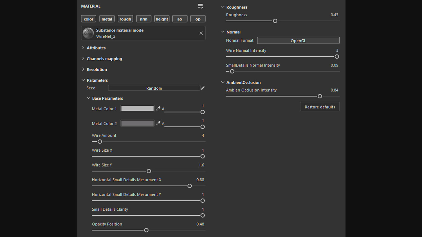Open the Material panel options menu icon
This screenshot has height=237, width=422.
[200, 6]
